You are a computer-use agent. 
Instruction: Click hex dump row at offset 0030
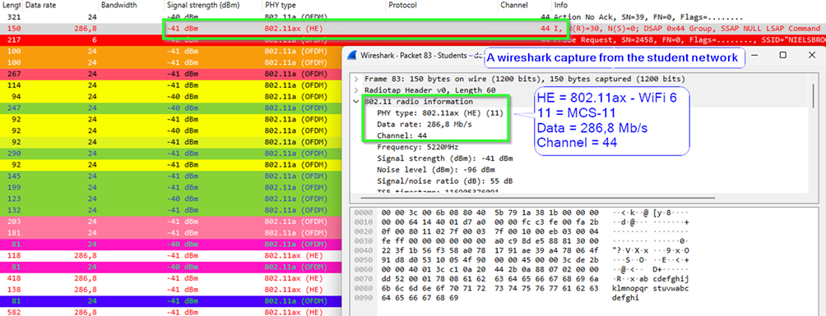click(522, 240)
